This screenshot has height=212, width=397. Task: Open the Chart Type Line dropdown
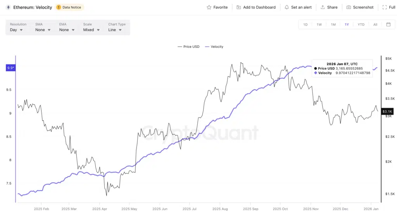tap(115, 30)
